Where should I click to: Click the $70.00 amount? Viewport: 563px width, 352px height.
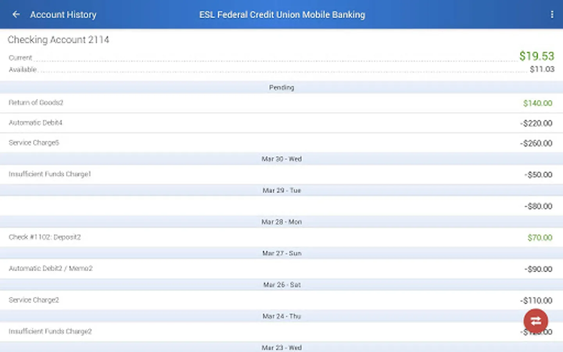click(x=540, y=238)
